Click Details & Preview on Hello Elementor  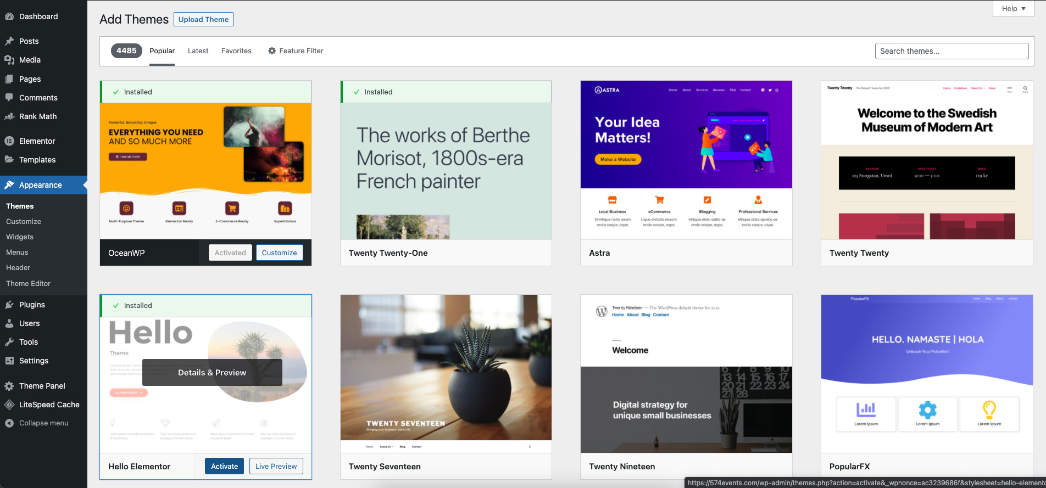(212, 372)
